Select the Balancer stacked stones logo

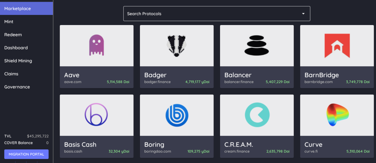pyautogui.click(x=257, y=45)
